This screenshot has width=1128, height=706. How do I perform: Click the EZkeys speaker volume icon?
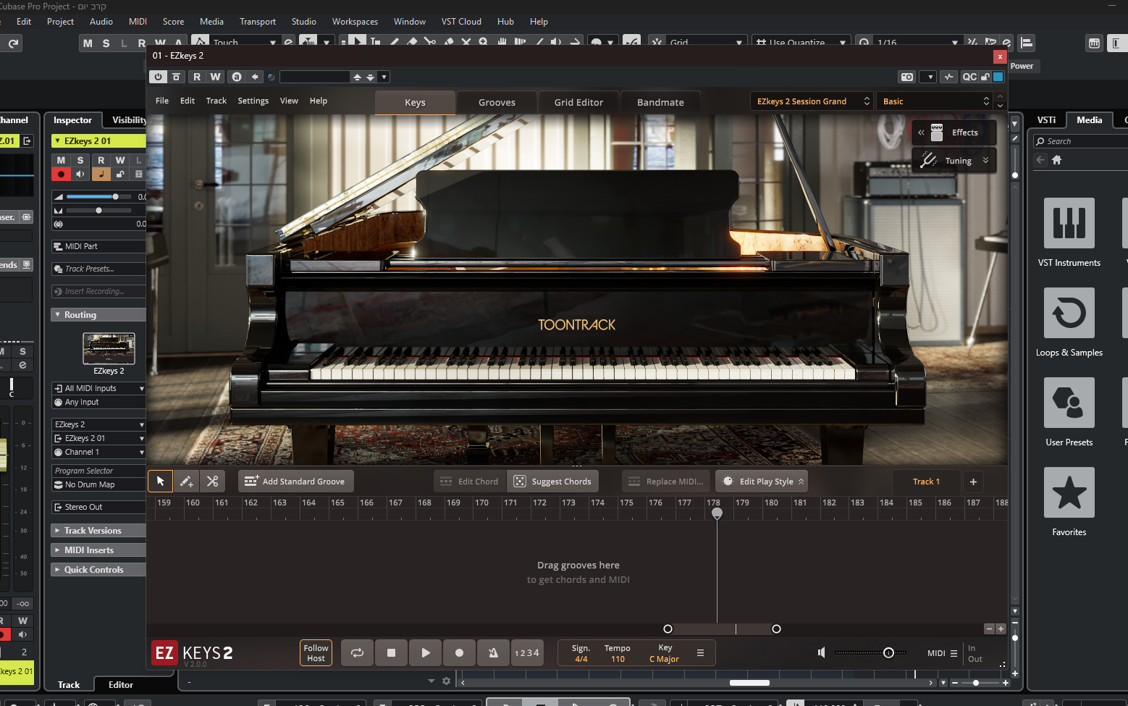click(x=821, y=652)
